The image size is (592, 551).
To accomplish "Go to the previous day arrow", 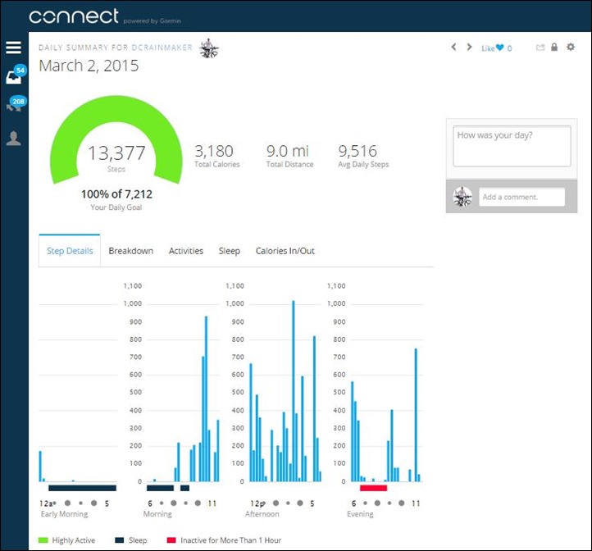I will (x=453, y=48).
